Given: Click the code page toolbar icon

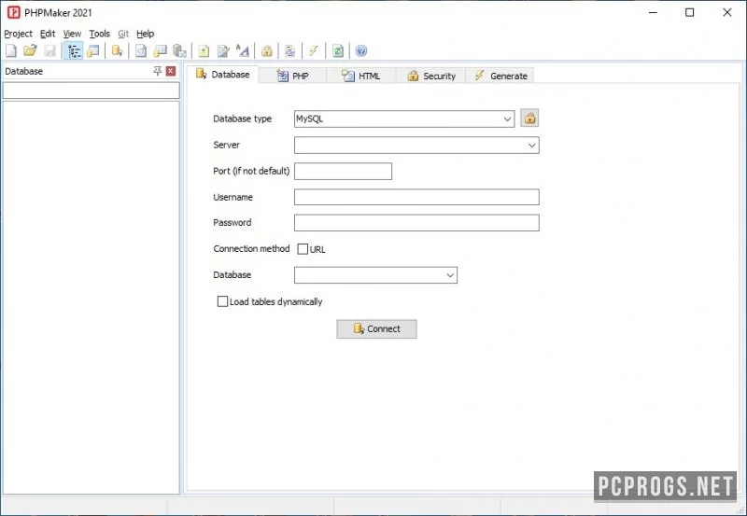Looking at the screenshot, I should pyautogui.click(x=141, y=50).
